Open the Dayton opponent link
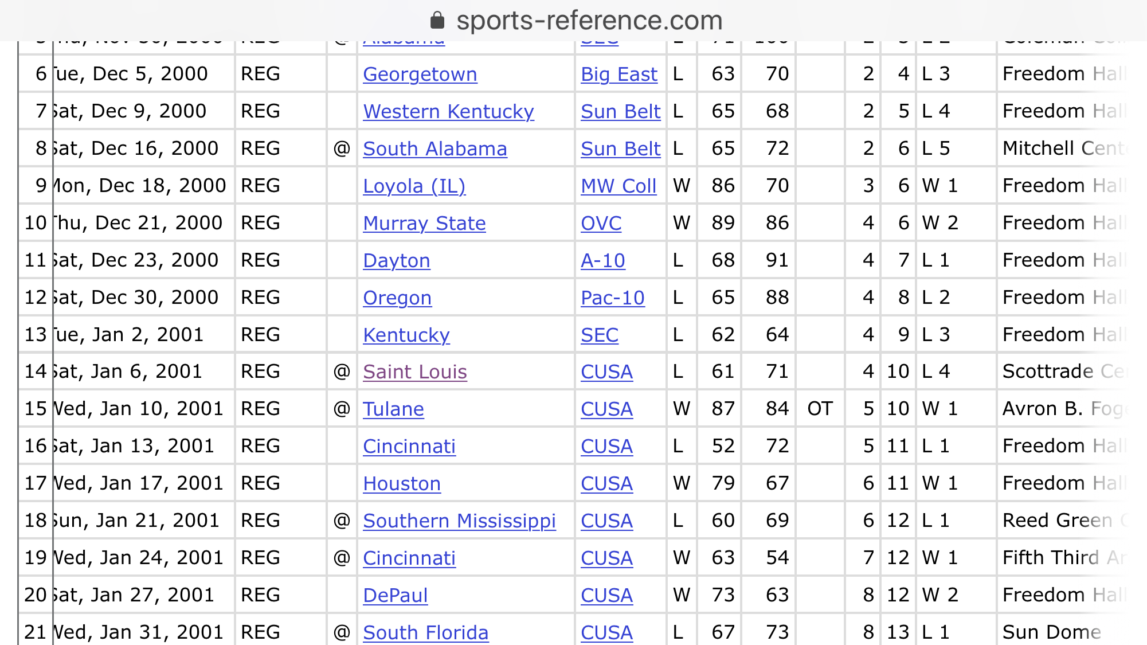Image resolution: width=1147 pixels, height=645 pixels. pyautogui.click(x=397, y=260)
